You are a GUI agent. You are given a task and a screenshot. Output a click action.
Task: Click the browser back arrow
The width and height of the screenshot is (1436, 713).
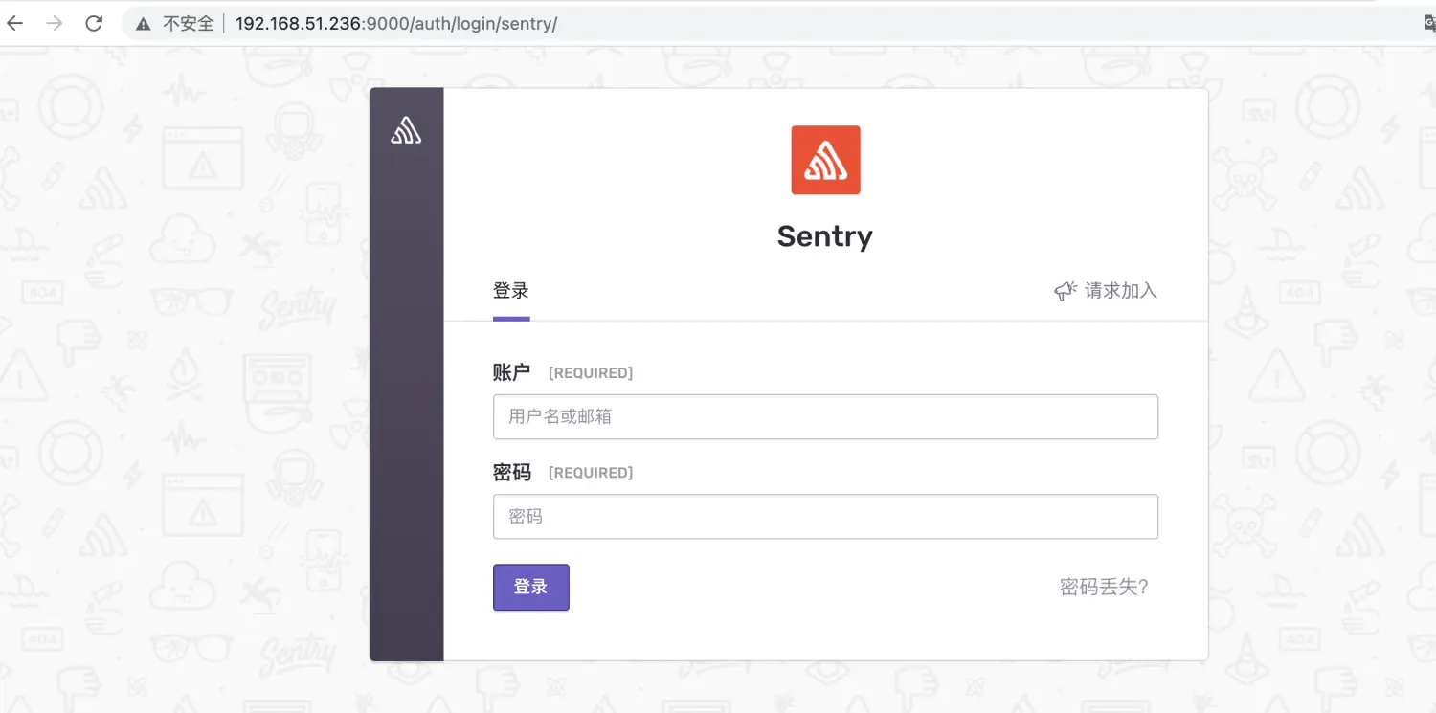point(15,24)
